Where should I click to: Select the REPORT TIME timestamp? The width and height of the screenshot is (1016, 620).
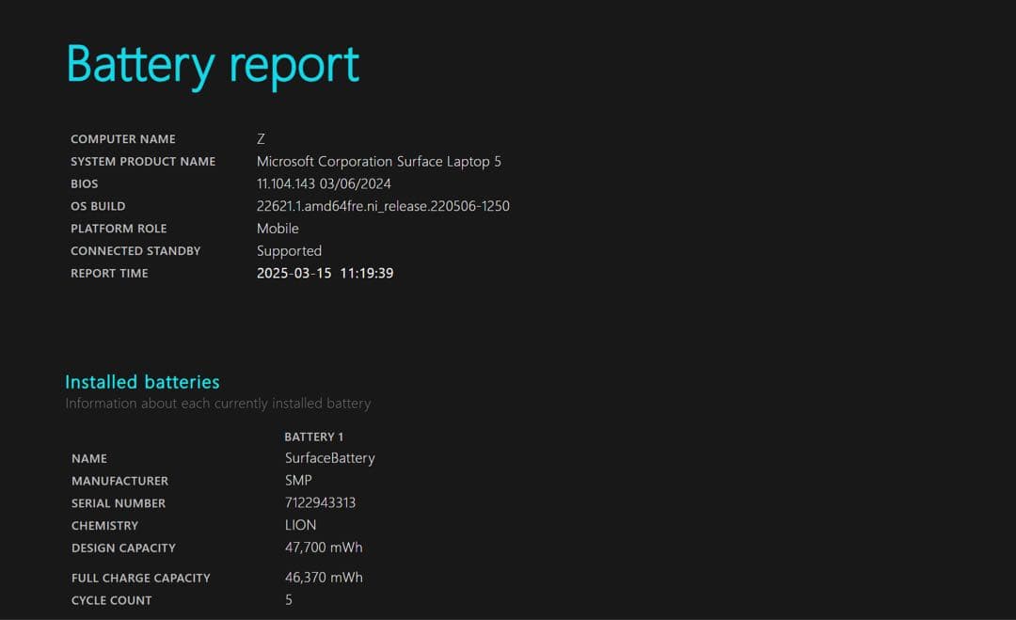click(325, 273)
